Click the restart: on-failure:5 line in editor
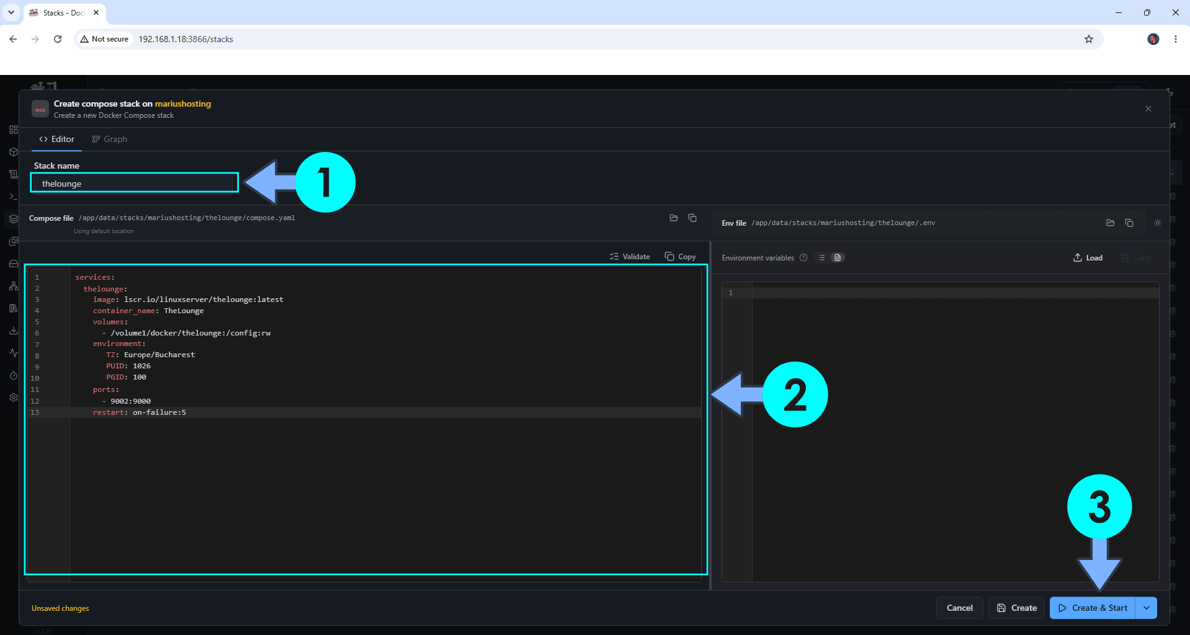The image size is (1190, 635). [139, 412]
